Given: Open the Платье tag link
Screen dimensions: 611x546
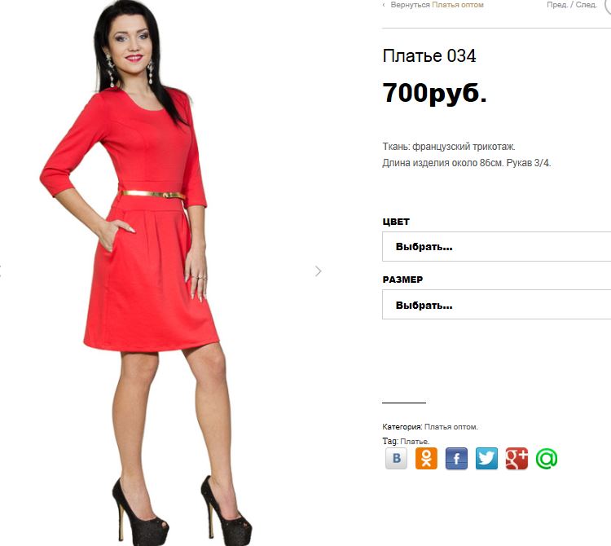Looking at the screenshot, I should point(415,441).
